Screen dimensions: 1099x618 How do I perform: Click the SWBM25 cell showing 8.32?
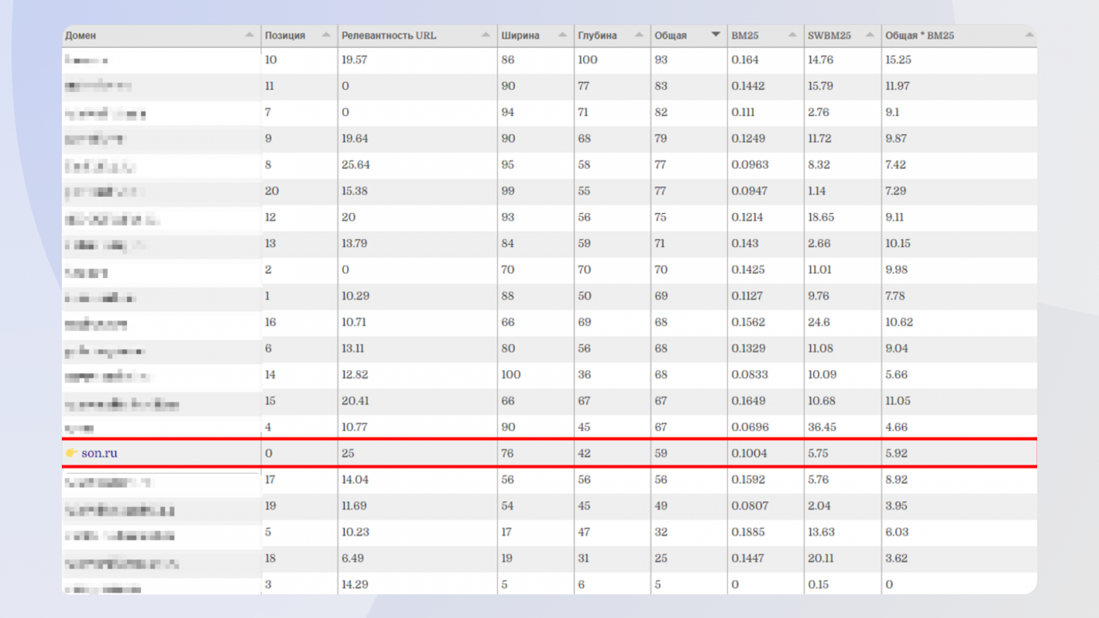[x=819, y=165]
